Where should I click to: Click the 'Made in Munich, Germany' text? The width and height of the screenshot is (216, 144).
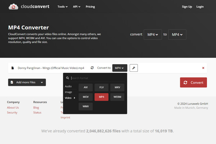point(191,108)
